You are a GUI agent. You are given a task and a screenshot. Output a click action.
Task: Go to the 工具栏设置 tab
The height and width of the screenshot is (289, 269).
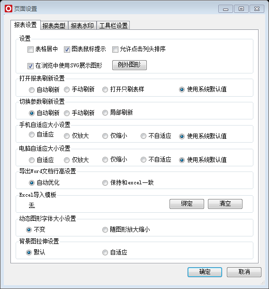(x=113, y=26)
